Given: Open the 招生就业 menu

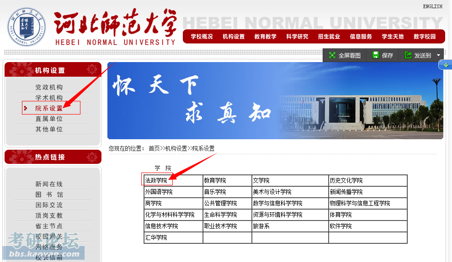Looking at the screenshot, I should [329, 37].
